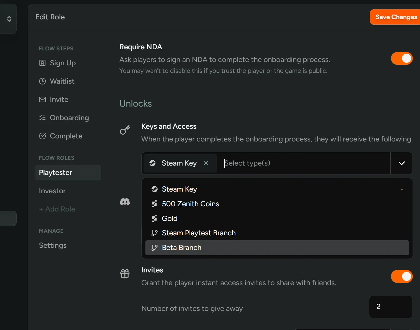The image size is (420, 330).
Task: Choose Beta Branch from the dropdown list
Action: pos(182,248)
